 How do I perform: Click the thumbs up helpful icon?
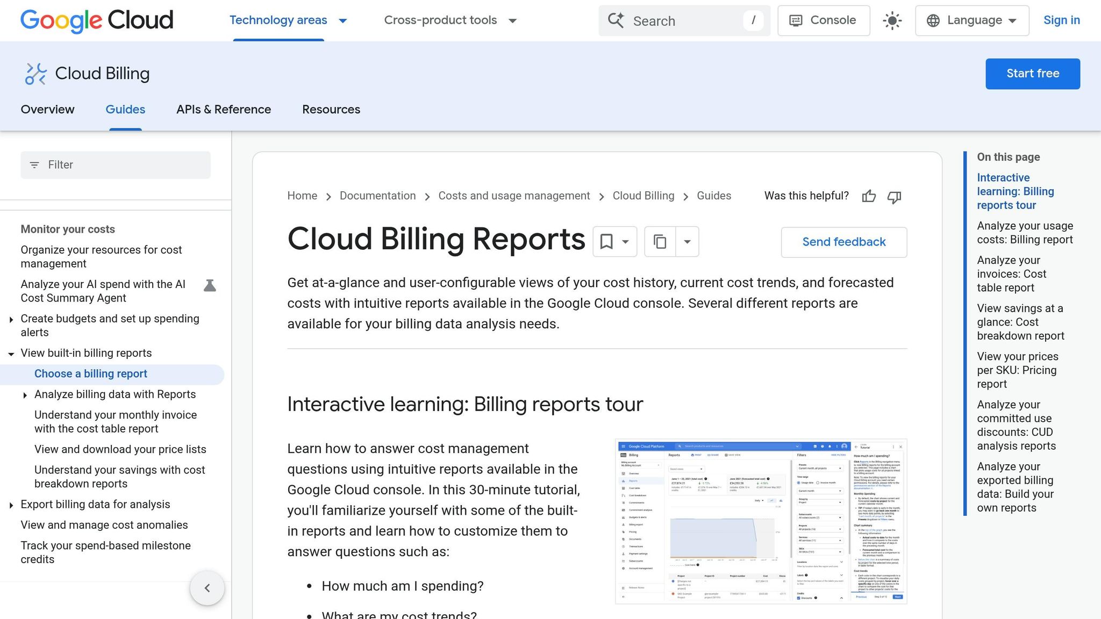(869, 197)
